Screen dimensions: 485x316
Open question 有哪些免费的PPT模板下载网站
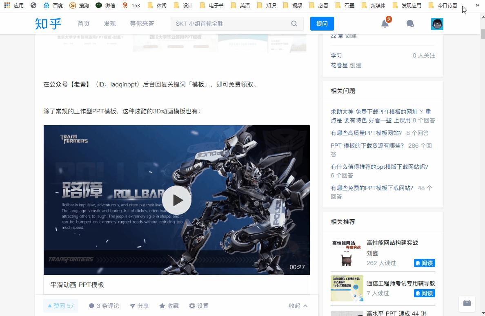(x=372, y=188)
